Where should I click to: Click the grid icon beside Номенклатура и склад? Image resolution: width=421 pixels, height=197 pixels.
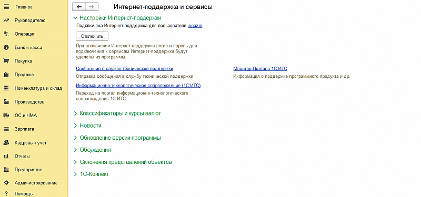pos(6,88)
